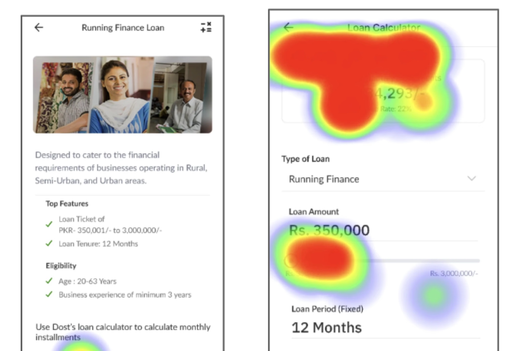Go back from Running Finance Loan screen
The image size is (516, 351).
pos(39,27)
